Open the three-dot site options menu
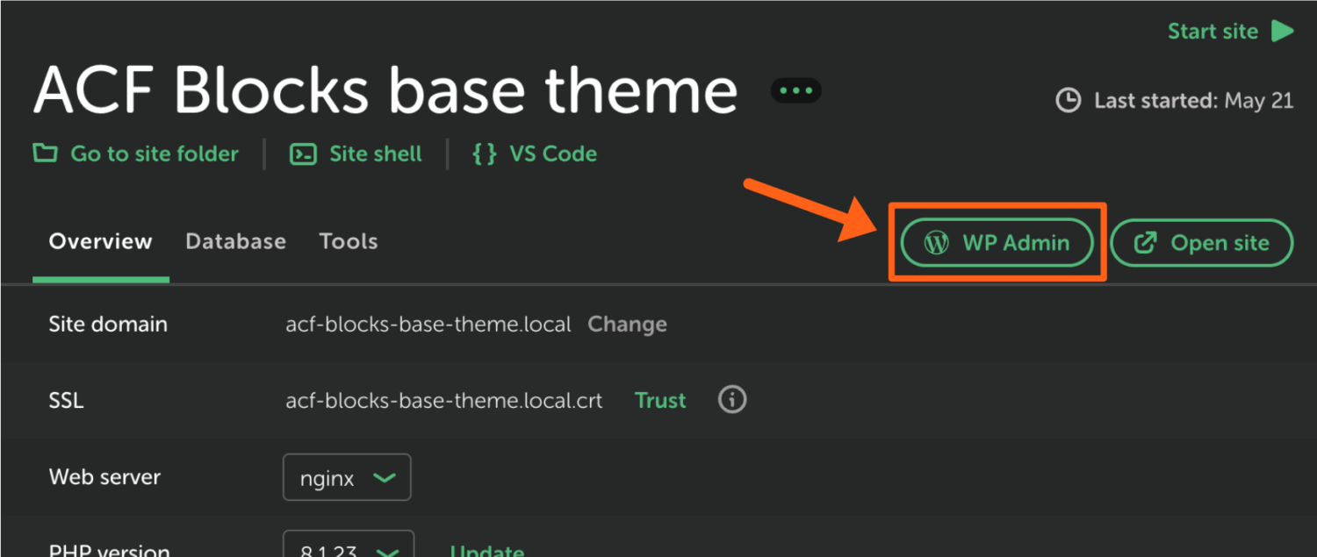This screenshot has width=1317, height=557. [x=795, y=90]
